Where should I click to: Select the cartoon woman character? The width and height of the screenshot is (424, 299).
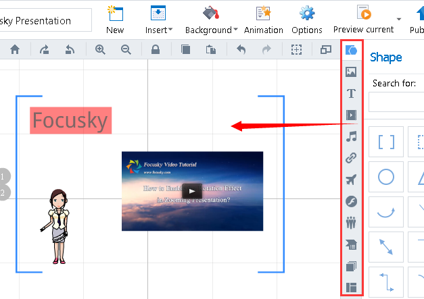point(56,227)
